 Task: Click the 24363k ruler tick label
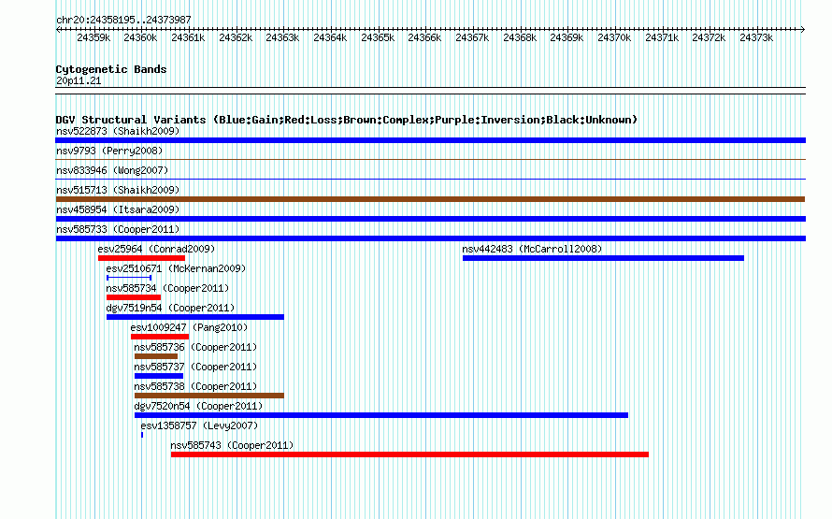click(x=283, y=37)
